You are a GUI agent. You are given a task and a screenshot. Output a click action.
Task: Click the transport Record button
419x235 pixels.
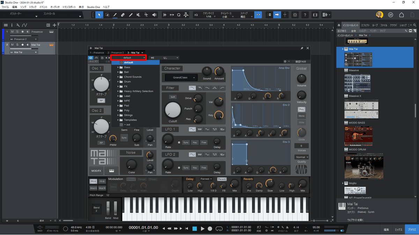(210, 228)
